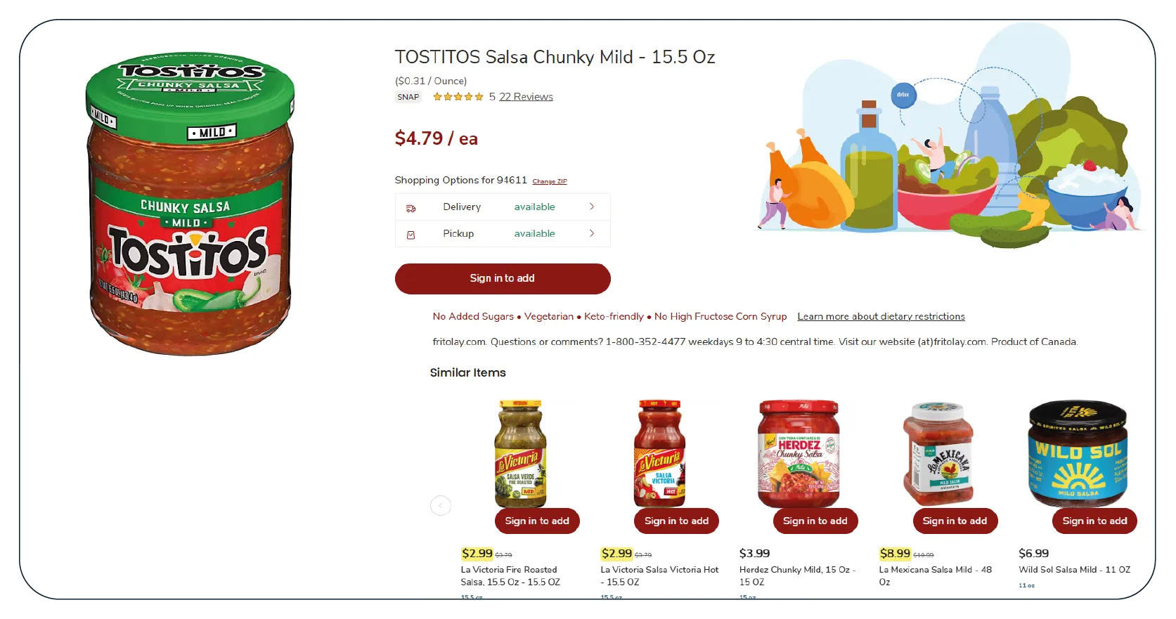
Task: Expand the Delivery option chevron
Action: pos(592,207)
